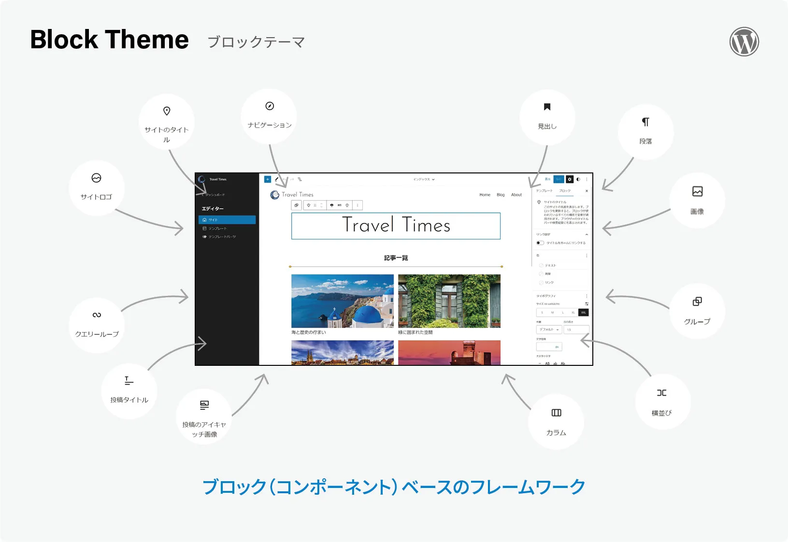This screenshot has height=542, width=788.
Task: Click the WordPress logo at top right
Action: 744,42
